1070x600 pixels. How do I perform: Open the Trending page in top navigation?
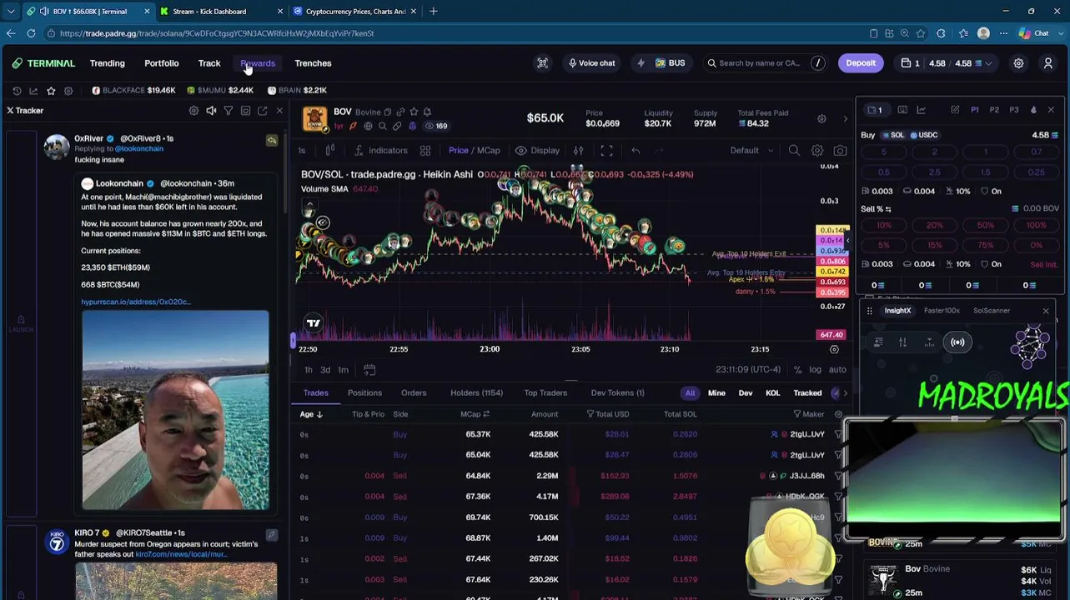tap(107, 63)
